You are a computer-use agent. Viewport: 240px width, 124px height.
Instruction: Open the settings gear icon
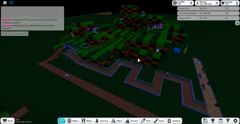click(236, 121)
